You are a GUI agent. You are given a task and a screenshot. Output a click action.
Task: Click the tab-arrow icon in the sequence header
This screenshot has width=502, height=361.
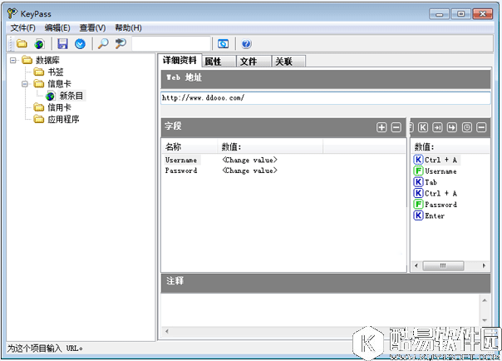pyautogui.click(x=437, y=127)
